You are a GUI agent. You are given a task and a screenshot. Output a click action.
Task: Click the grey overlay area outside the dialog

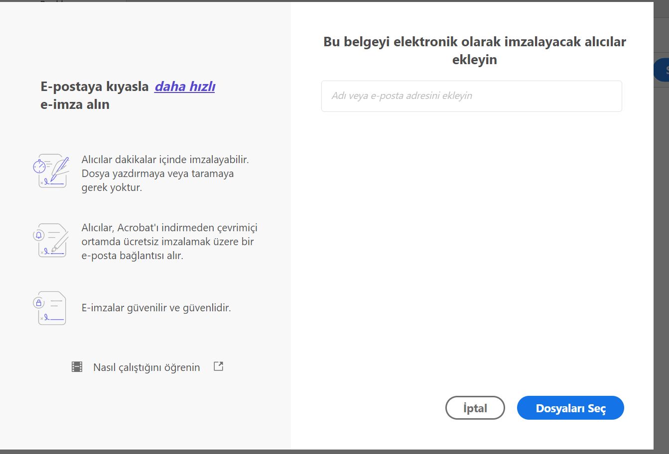[660, 249]
